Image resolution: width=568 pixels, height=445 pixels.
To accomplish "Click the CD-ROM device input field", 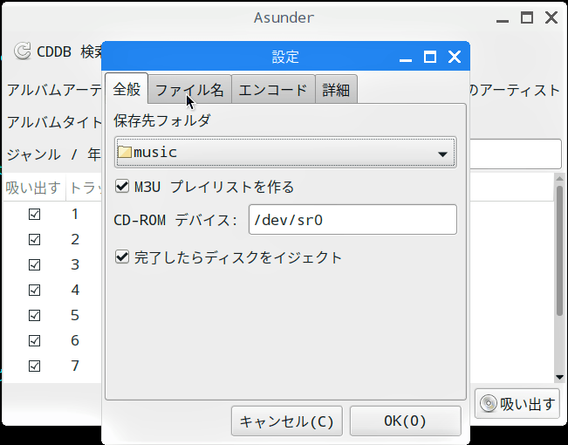I will point(352,220).
